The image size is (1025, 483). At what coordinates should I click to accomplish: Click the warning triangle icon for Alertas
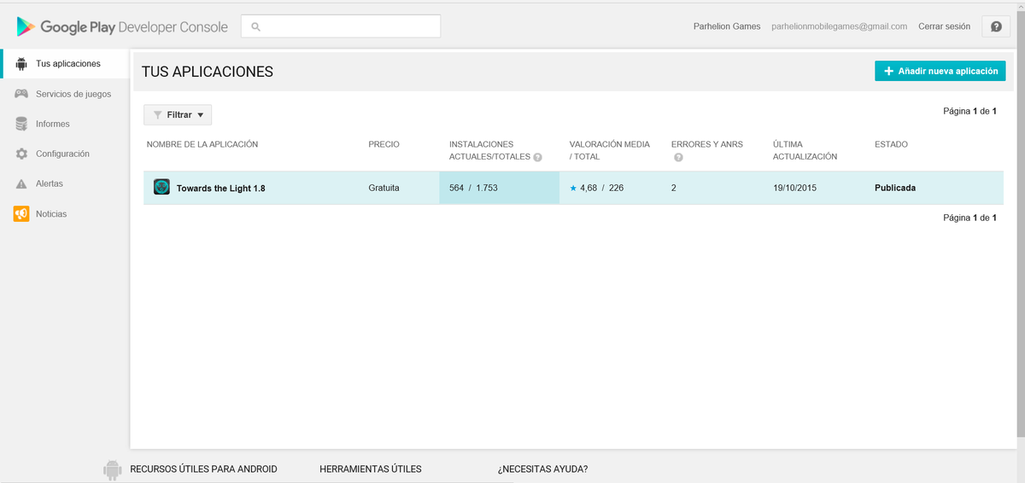[21, 183]
